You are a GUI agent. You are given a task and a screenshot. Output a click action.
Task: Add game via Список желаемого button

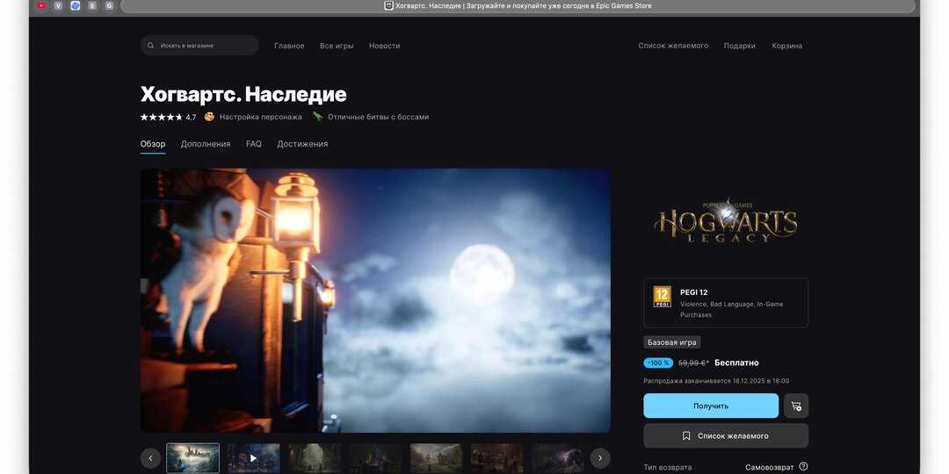point(726,436)
